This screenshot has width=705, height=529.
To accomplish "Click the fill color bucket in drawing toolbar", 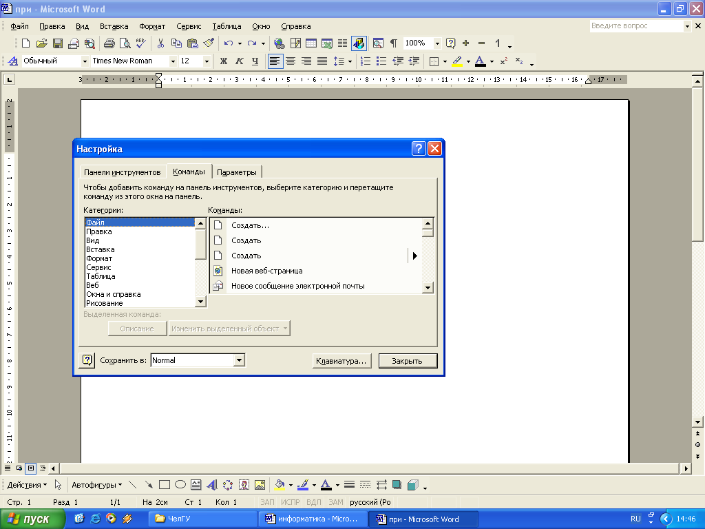I will (x=280, y=485).
